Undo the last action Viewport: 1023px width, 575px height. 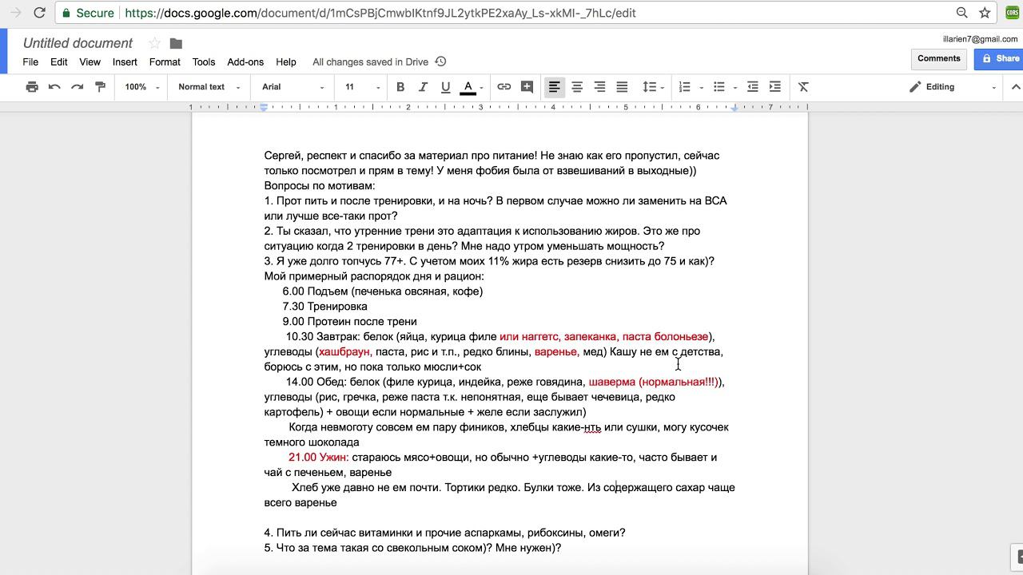coord(54,87)
